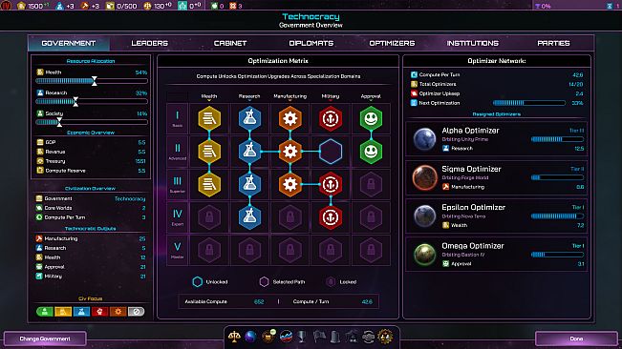The width and height of the screenshot is (622, 349).
Task: Set Civ Focus to yellow wealth option
Action: click(63, 312)
